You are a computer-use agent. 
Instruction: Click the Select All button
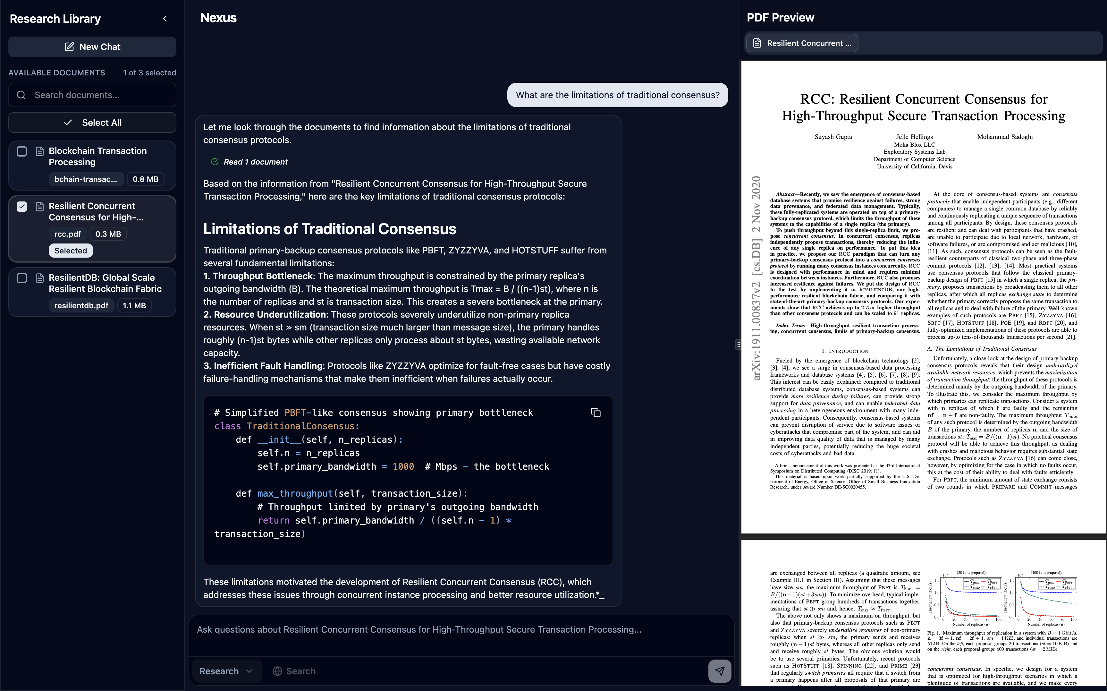(92, 123)
